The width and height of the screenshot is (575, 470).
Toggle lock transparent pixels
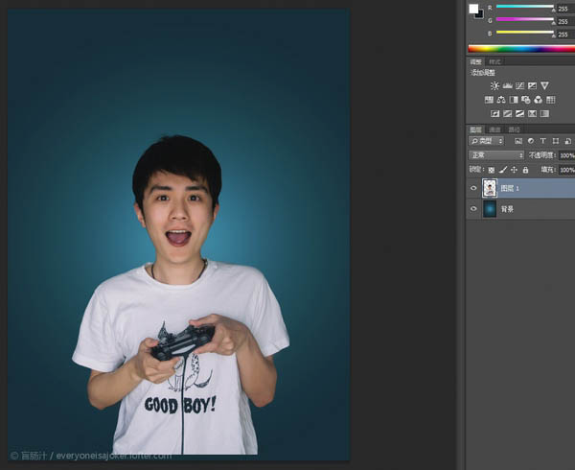tap(492, 170)
